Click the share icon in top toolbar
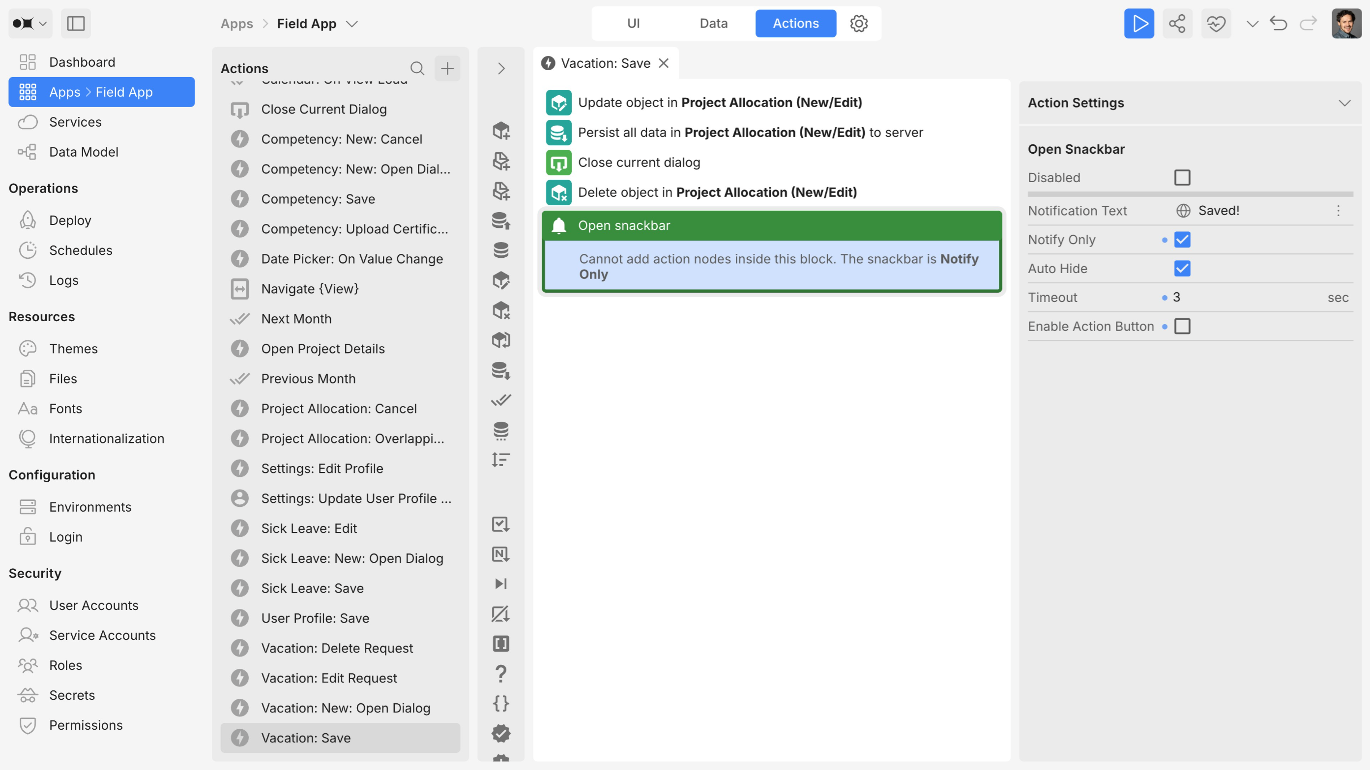Screen dimensions: 1370x770 [x=1177, y=24]
